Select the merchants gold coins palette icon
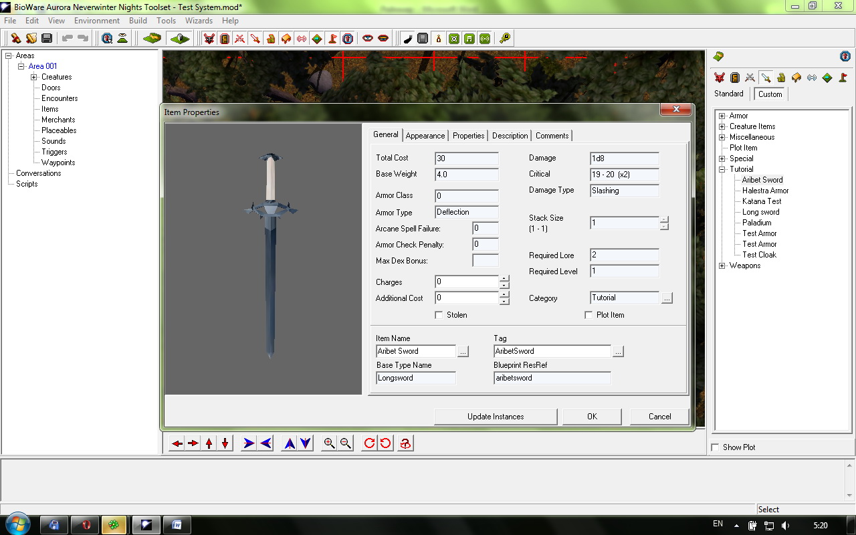 pyautogui.click(x=781, y=78)
